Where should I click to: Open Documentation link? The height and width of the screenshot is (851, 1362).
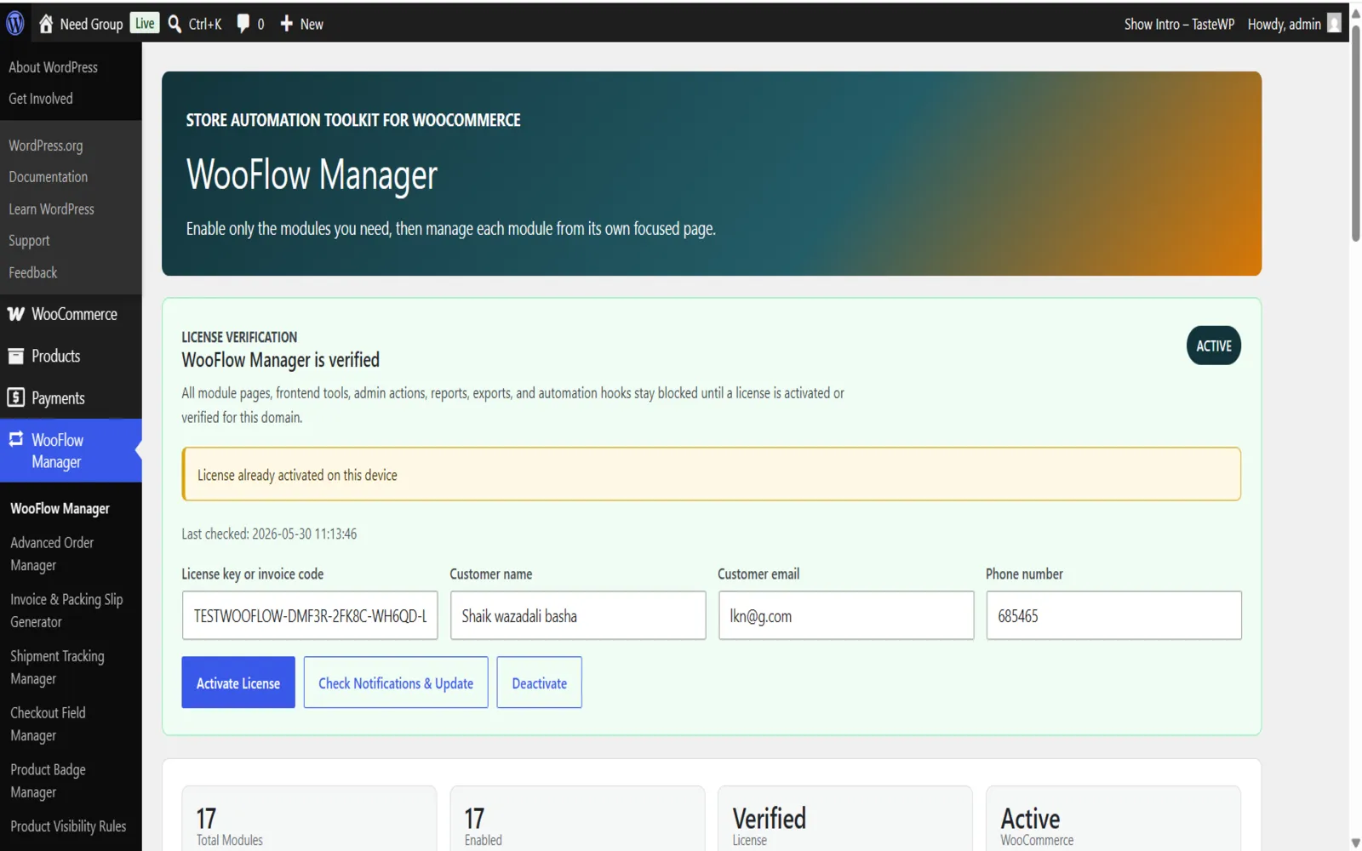(x=49, y=177)
